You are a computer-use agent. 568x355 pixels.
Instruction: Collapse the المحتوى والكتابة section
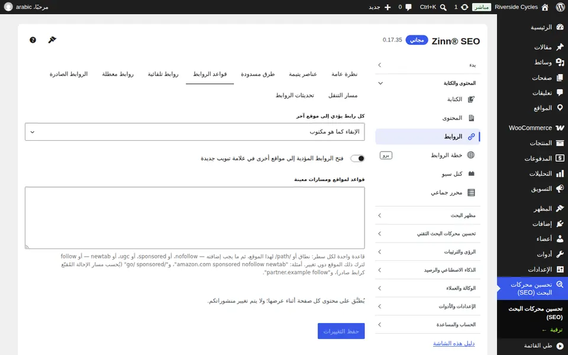coord(428,83)
